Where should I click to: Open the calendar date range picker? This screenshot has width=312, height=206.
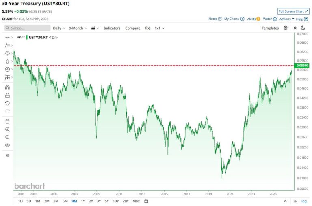(x=146, y=201)
